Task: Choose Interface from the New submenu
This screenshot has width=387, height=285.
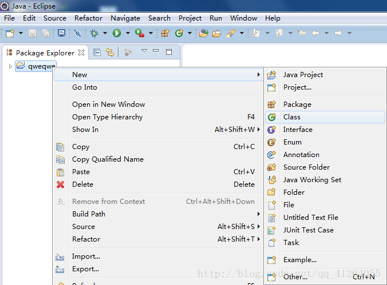Action: click(x=325, y=130)
